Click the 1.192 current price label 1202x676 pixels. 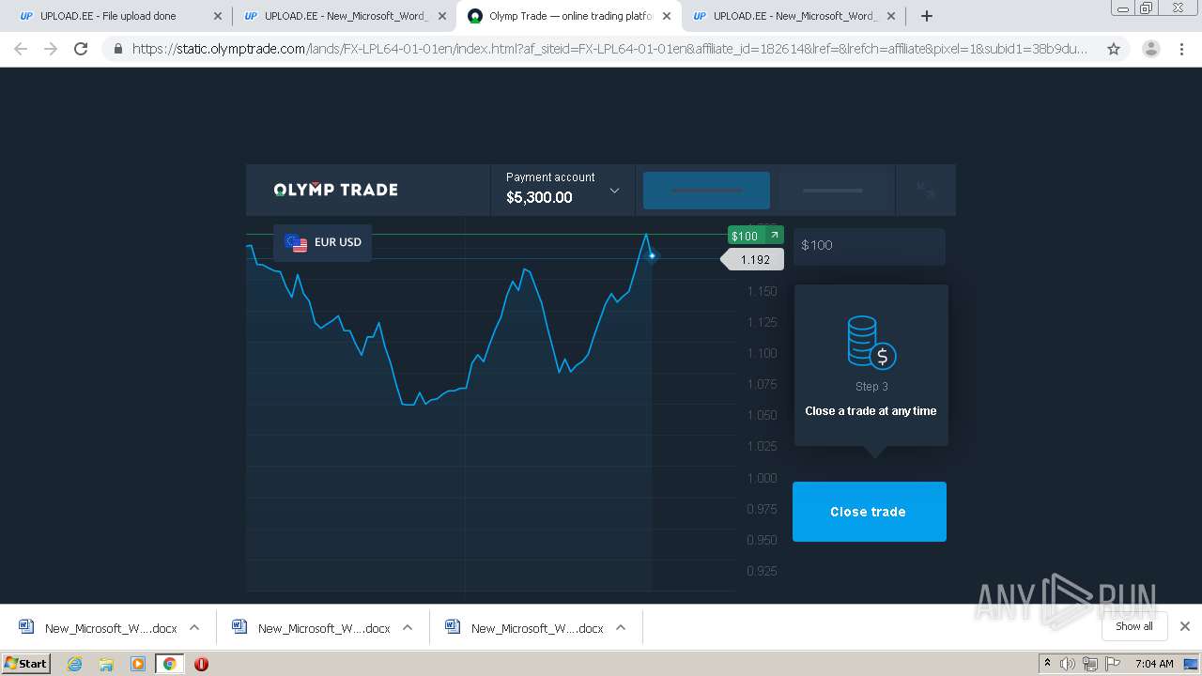pyautogui.click(x=753, y=260)
